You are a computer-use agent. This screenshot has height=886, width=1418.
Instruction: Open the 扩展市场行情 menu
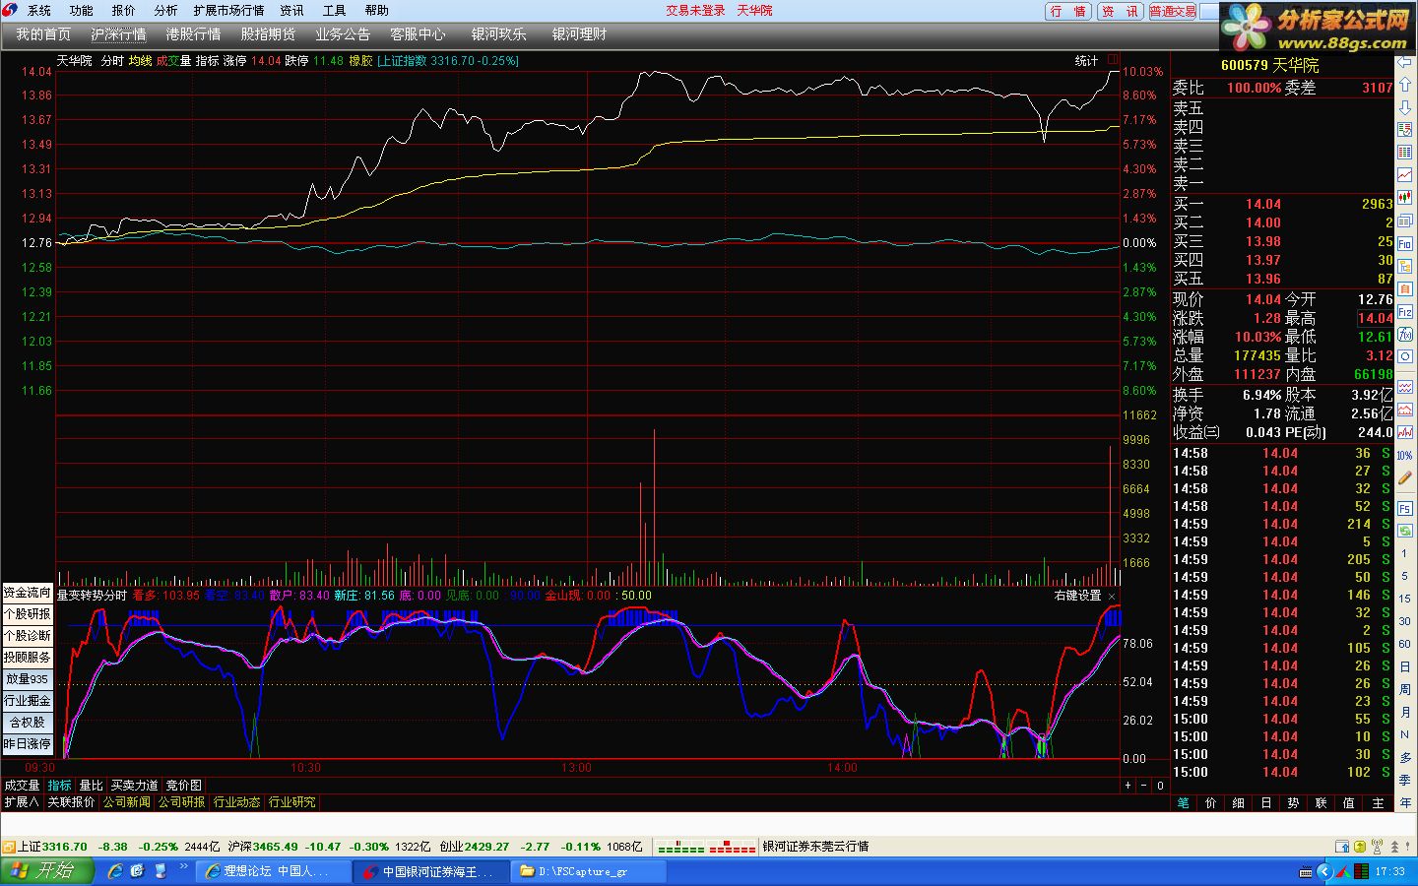[x=228, y=11]
